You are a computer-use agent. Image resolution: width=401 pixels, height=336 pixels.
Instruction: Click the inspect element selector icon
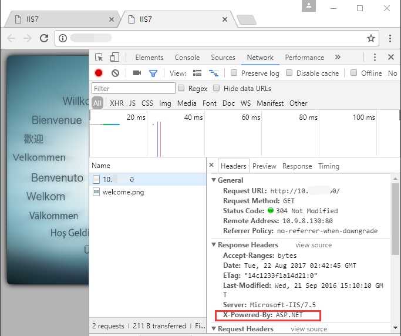pyautogui.click(x=99, y=58)
